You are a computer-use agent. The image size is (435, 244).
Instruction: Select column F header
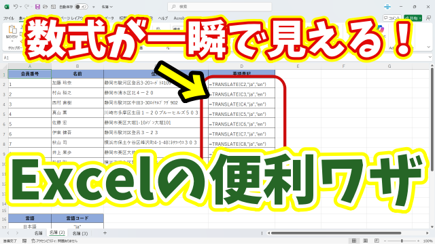[x=343, y=66]
